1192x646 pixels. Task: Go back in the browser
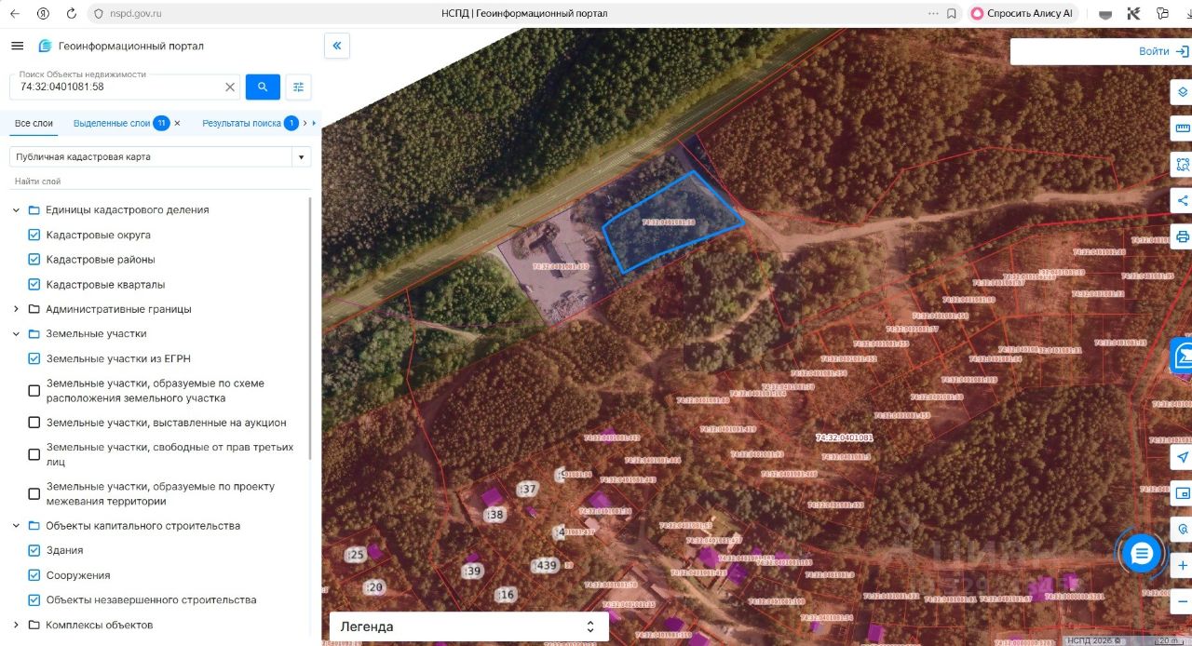click(15, 14)
